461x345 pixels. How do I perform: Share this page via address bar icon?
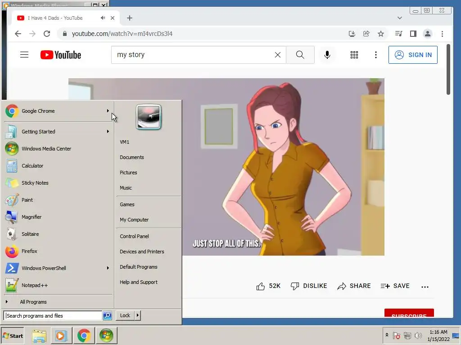tap(366, 34)
